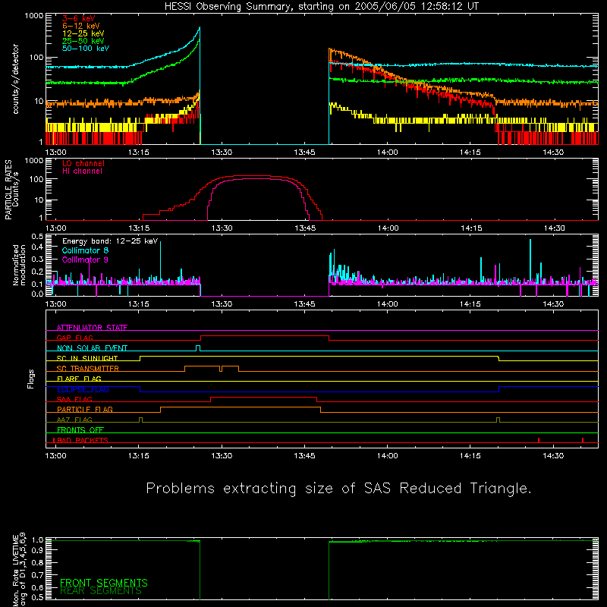Click the tall Collimator 8 spike near 13:19
This screenshot has height=607, width=607.
[160, 262]
